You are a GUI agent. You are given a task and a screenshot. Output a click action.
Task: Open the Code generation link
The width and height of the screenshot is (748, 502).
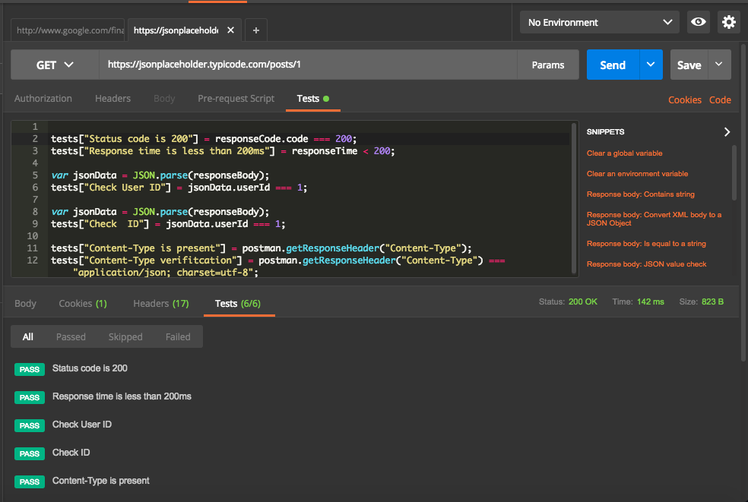click(x=720, y=100)
